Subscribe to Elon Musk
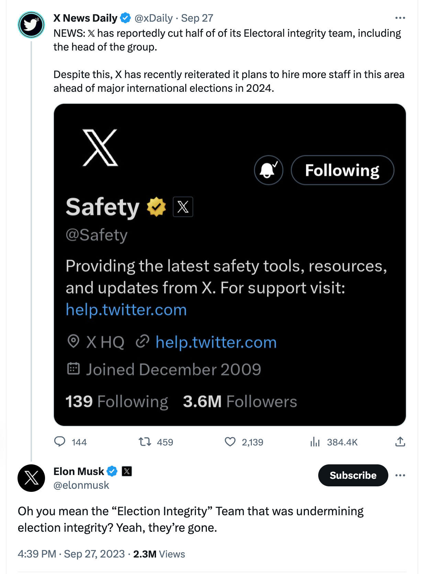 [353, 475]
